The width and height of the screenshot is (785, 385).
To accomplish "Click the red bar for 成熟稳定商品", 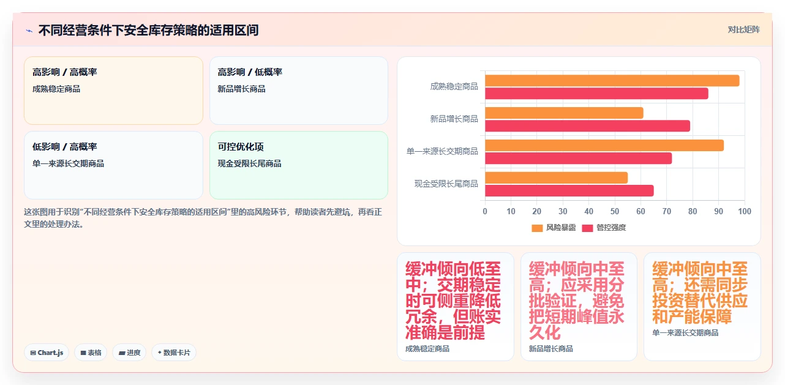I will click(596, 94).
